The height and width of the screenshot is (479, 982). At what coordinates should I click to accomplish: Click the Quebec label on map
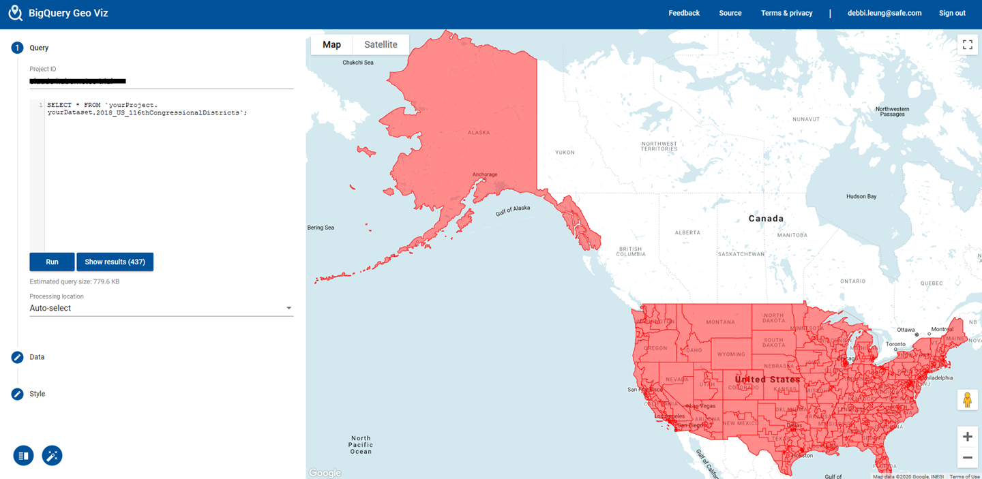pos(931,283)
